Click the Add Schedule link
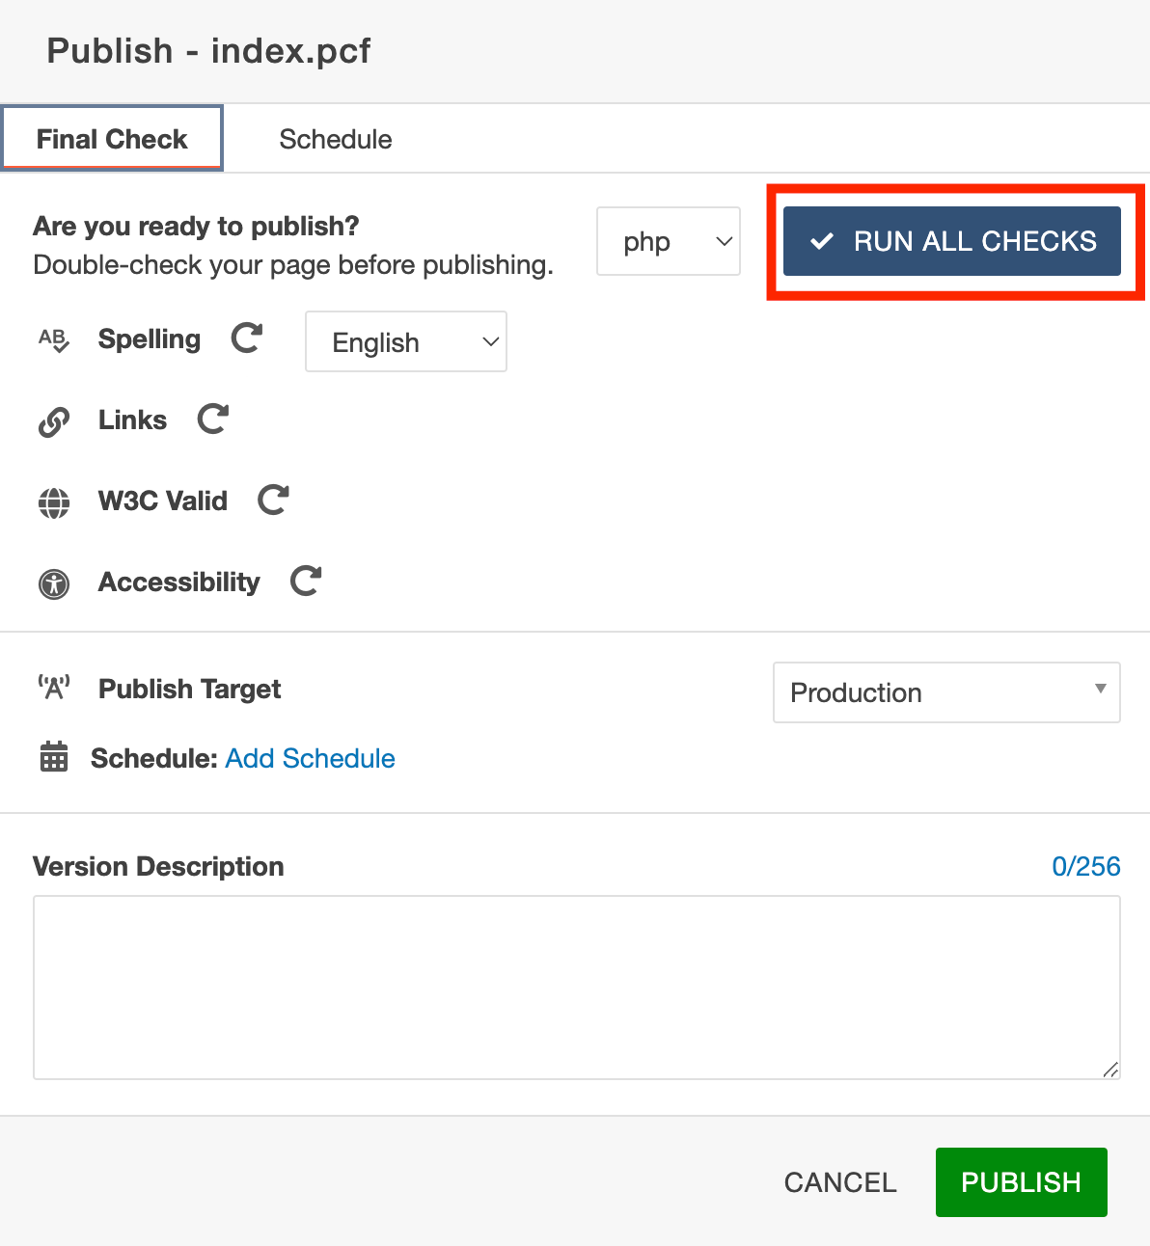 pyautogui.click(x=310, y=758)
